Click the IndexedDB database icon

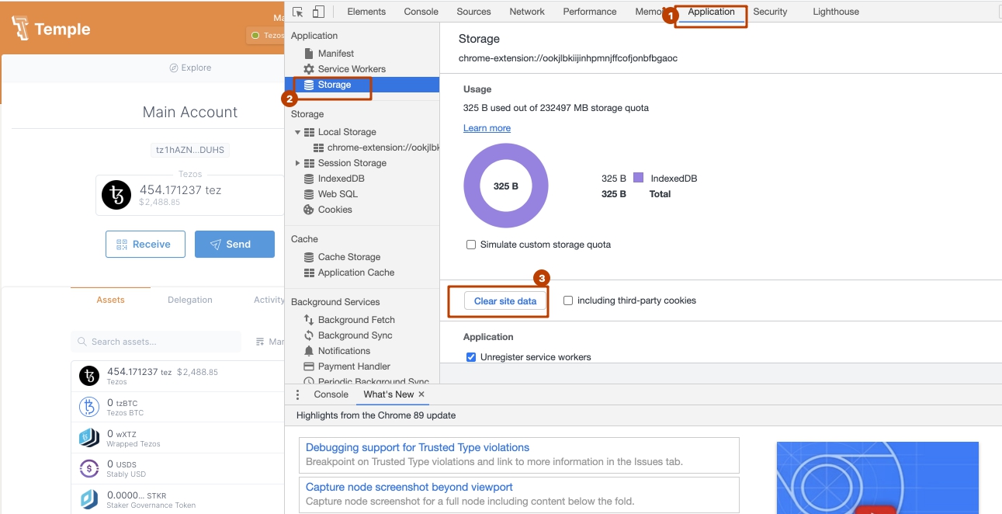[x=309, y=179]
